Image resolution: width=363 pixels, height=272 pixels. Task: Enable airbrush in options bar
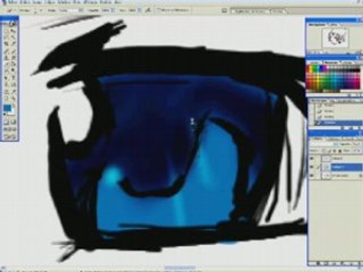pyautogui.click(x=148, y=10)
